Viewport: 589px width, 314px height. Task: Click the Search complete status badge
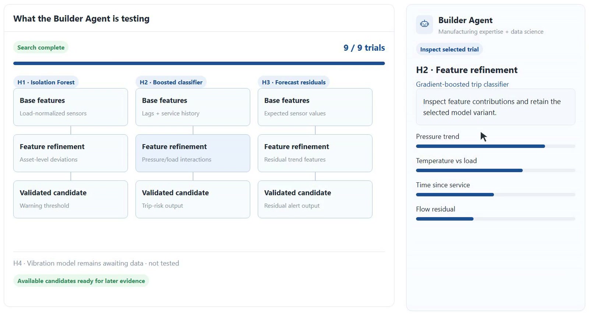(x=41, y=47)
